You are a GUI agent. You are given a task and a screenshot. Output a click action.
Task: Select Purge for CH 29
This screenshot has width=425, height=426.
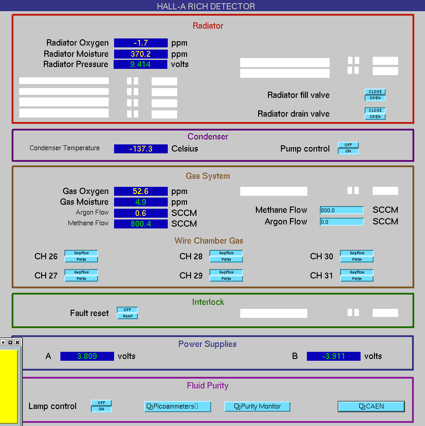[x=226, y=279]
